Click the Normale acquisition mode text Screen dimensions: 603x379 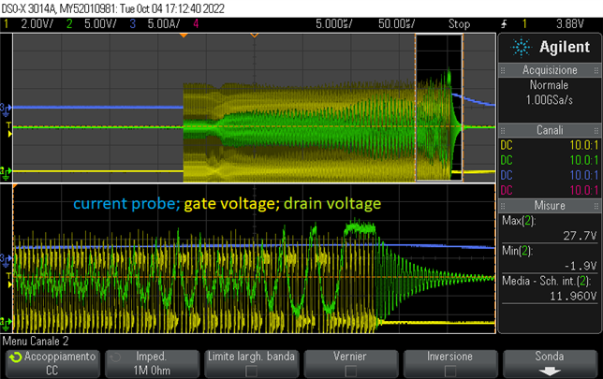[549, 84]
